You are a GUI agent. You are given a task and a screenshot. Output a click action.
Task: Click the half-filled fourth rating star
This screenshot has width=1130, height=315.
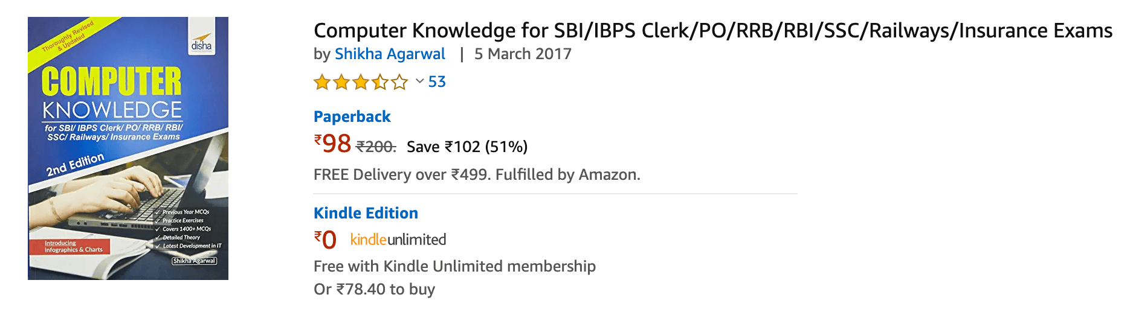380,82
